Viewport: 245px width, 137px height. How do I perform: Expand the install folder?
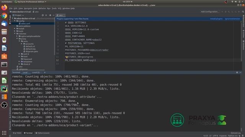click(15, 29)
